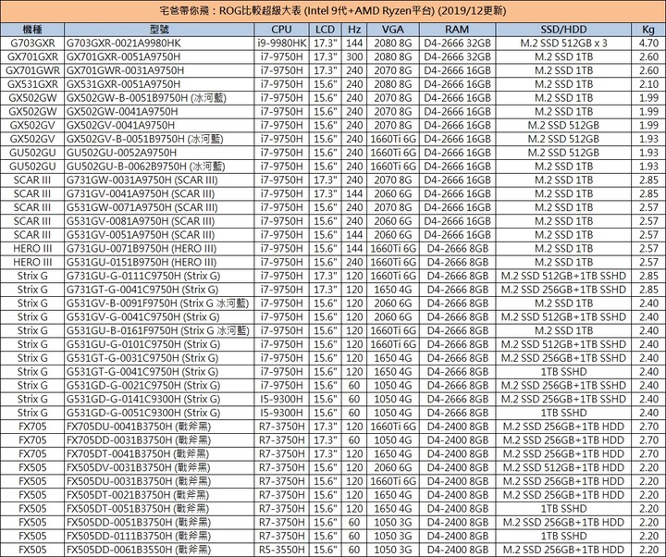Select model cell G731GU-G-0111C9750H (Strix G)

pos(159,276)
